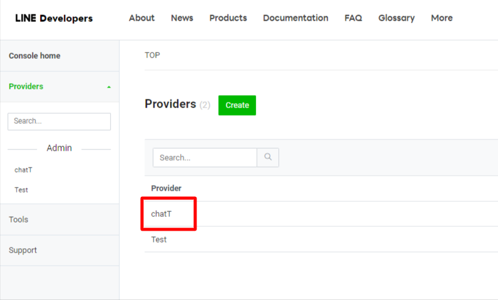Open the About menu item
Viewport: 498px width, 300px height.
(141, 18)
